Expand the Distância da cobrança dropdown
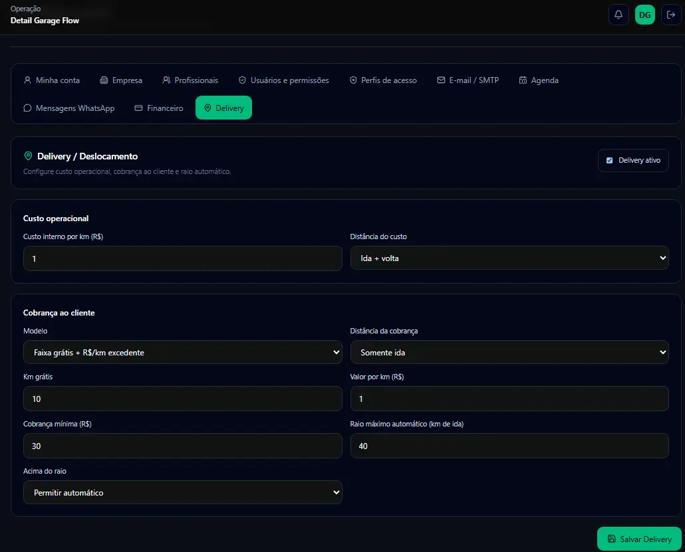This screenshot has height=552, width=685. [x=509, y=352]
